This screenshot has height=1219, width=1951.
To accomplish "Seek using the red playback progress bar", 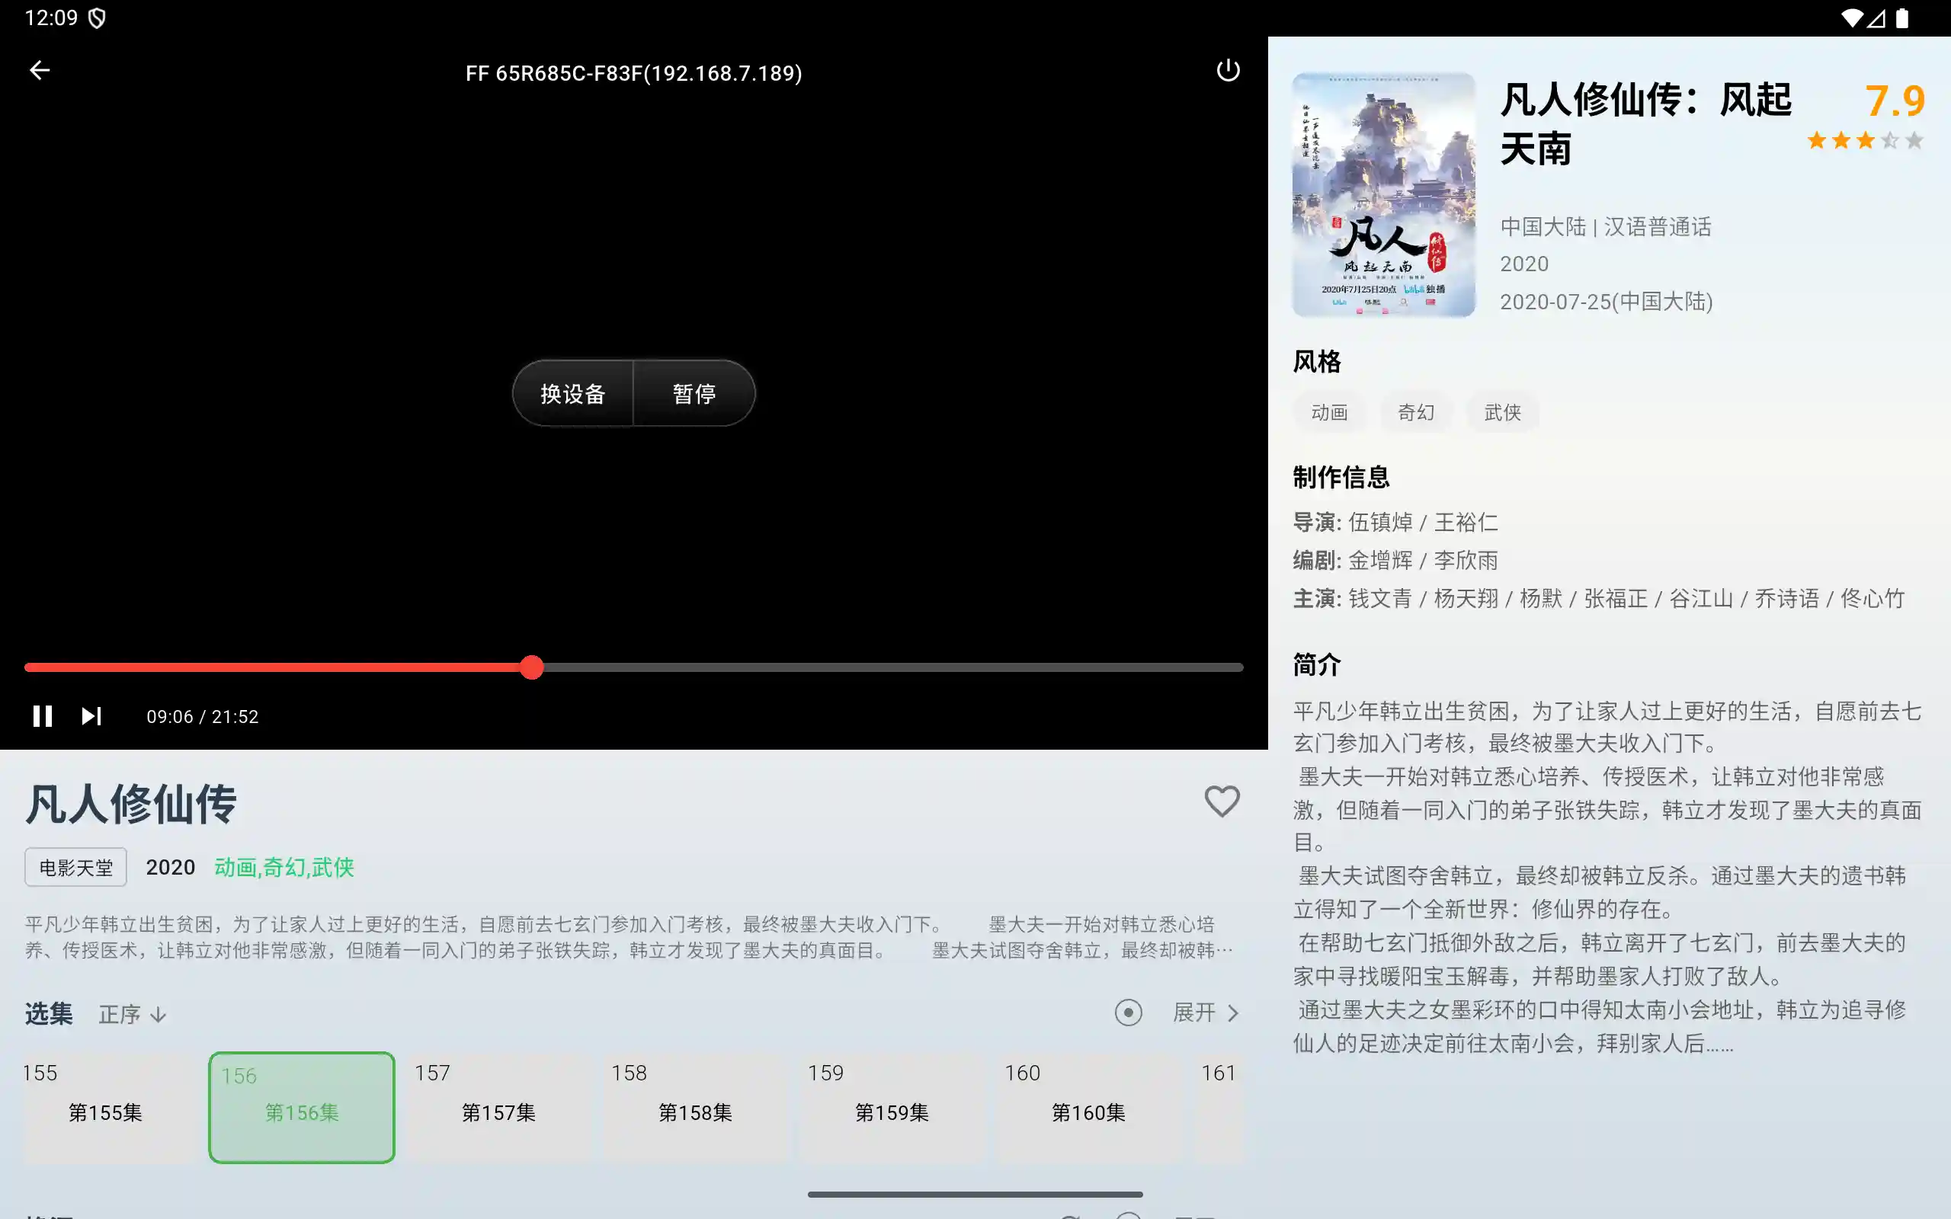I will tap(532, 667).
